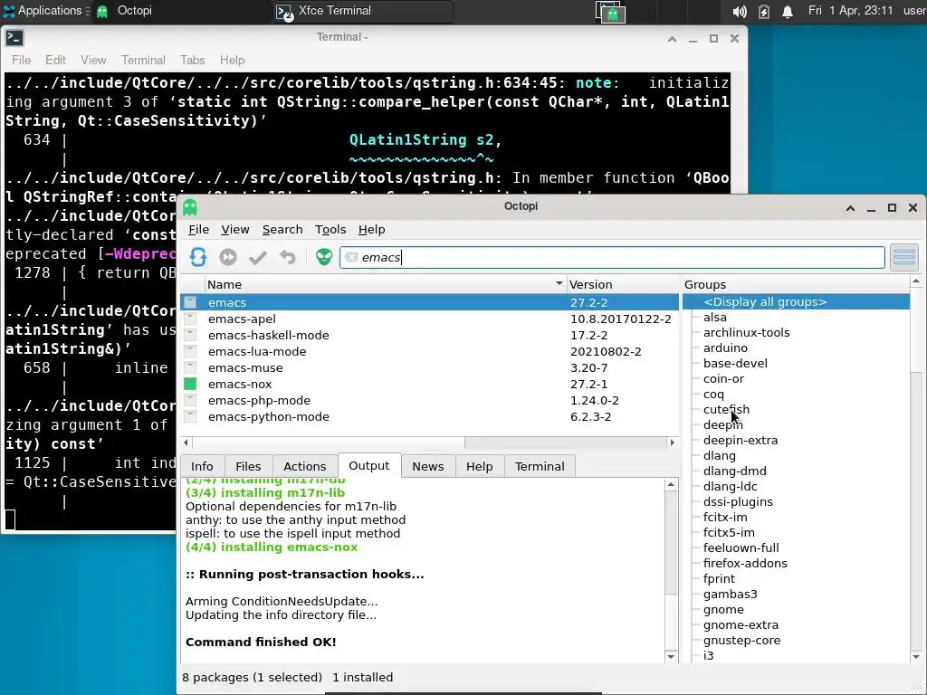Open the Octopi Search menu

(282, 229)
